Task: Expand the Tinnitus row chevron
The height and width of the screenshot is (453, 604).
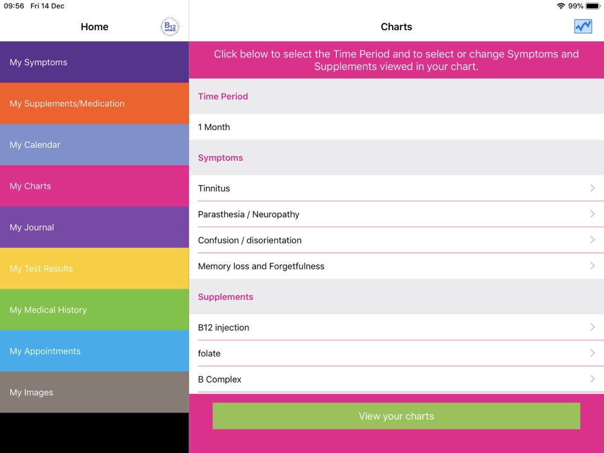Action: [x=593, y=188]
